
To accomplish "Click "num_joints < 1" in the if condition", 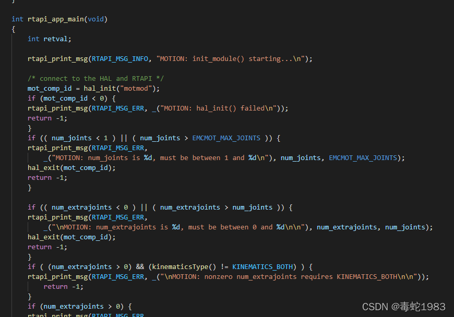I will click(x=80, y=138).
